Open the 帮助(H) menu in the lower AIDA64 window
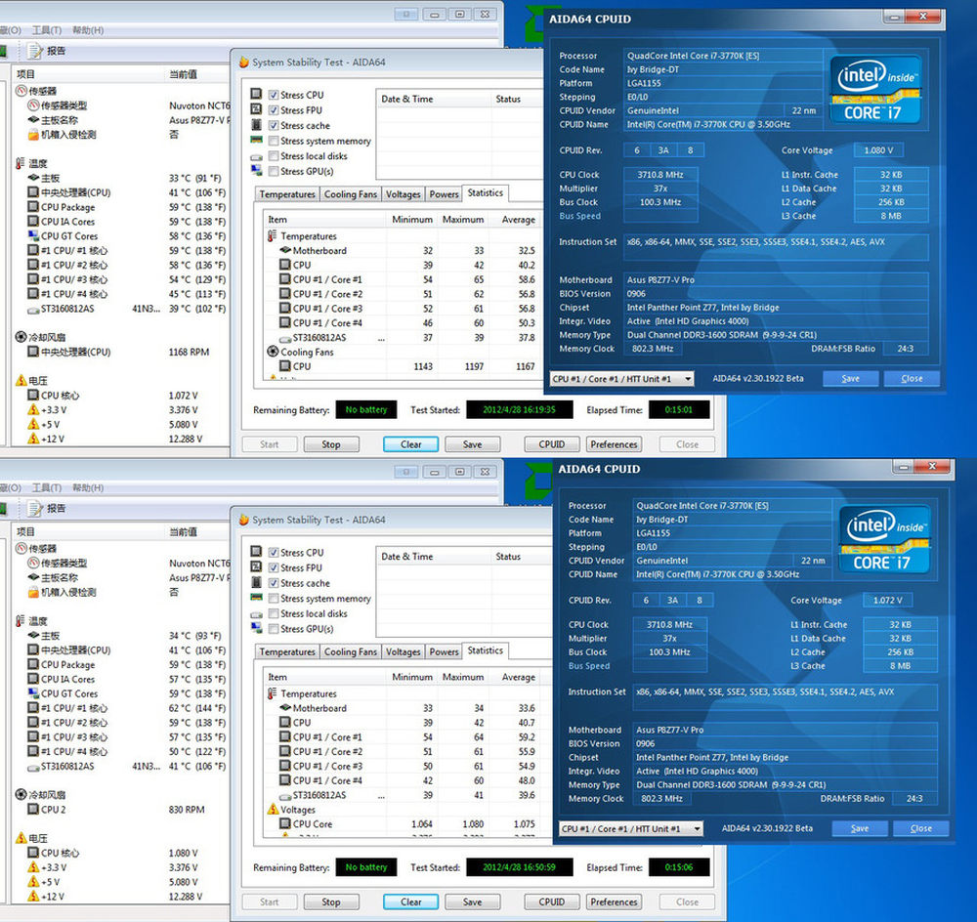This screenshot has height=922, width=977. pos(88,487)
